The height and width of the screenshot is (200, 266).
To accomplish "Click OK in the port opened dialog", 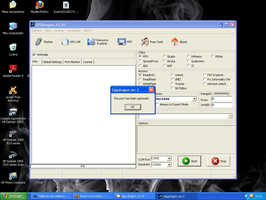I will [x=133, y=107].
